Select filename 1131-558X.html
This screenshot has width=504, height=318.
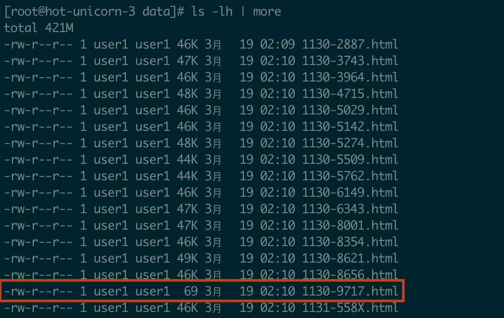(x=350, y=308)
